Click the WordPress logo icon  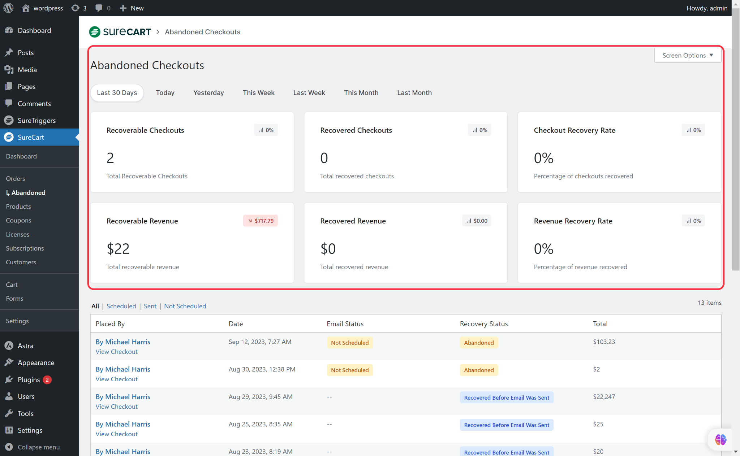click(x=8, y=8)
